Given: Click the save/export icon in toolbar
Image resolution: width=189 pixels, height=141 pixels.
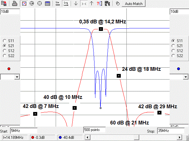Looking at the screenshot, I should tap(4, 4).
